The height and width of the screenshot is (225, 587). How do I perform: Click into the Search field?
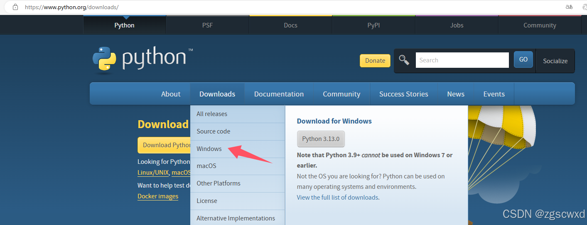point(462,60)
